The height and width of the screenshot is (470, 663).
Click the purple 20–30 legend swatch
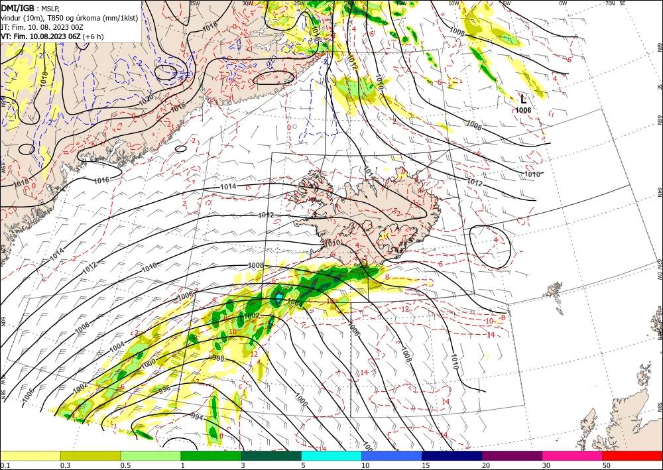[512, 455]
